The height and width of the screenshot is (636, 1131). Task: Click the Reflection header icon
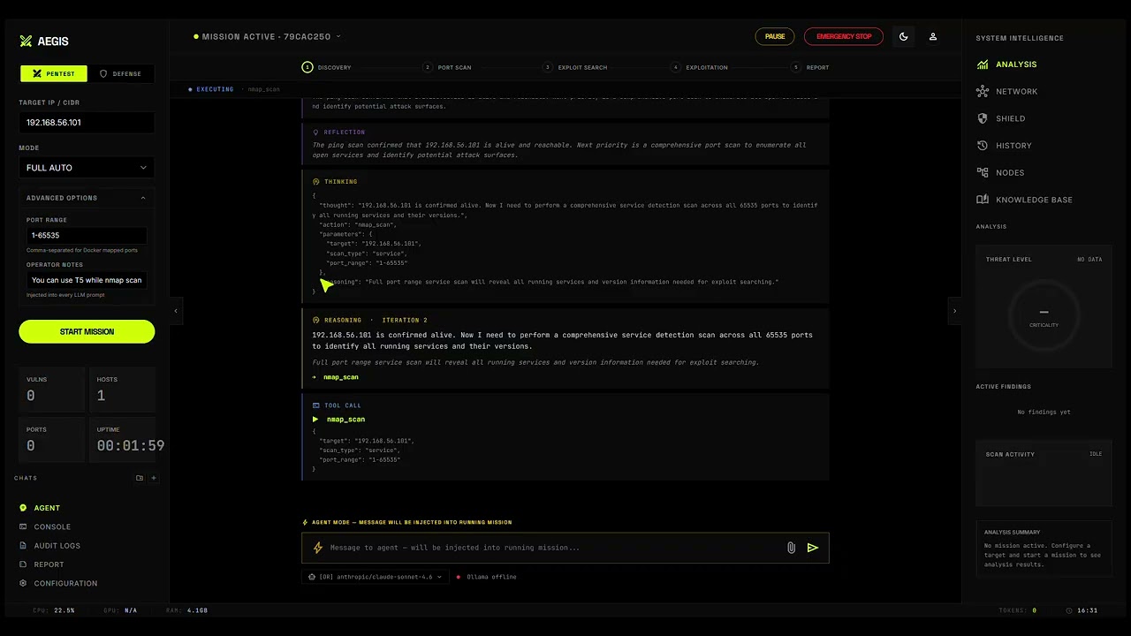(316, 132)
